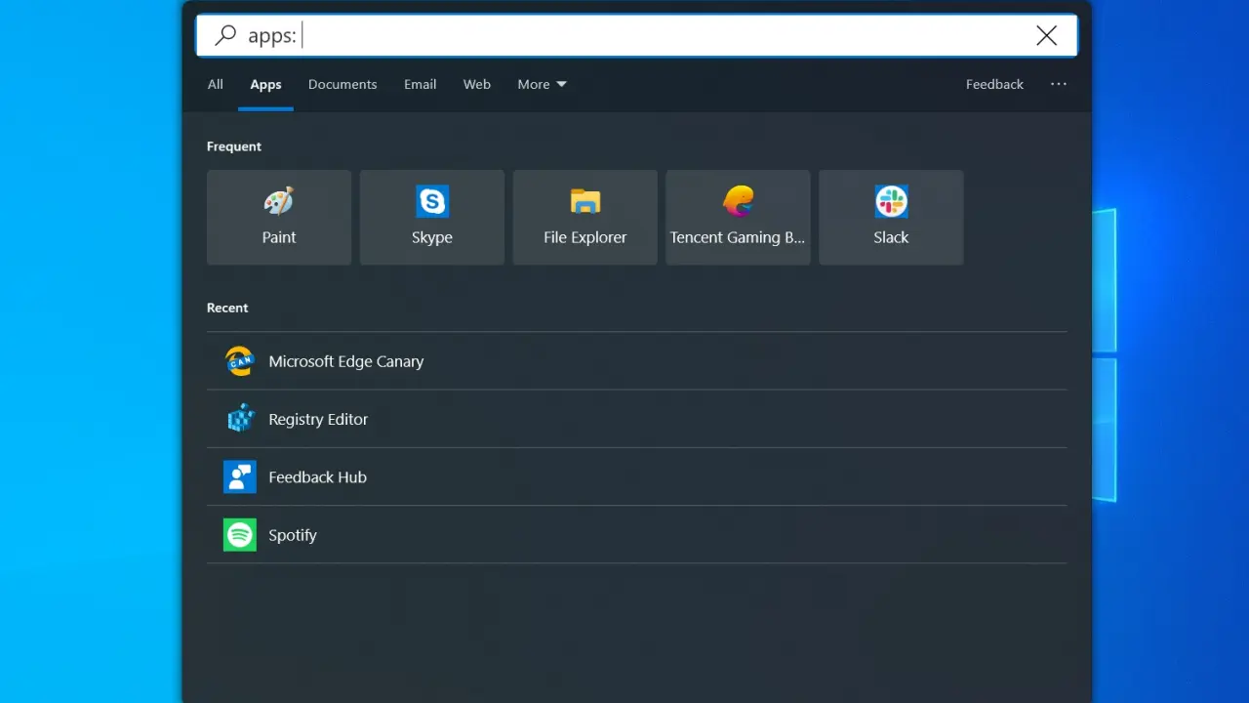The image size is (1249, 703).
Task: Clear the search box with X
Action: (1046, 36)
